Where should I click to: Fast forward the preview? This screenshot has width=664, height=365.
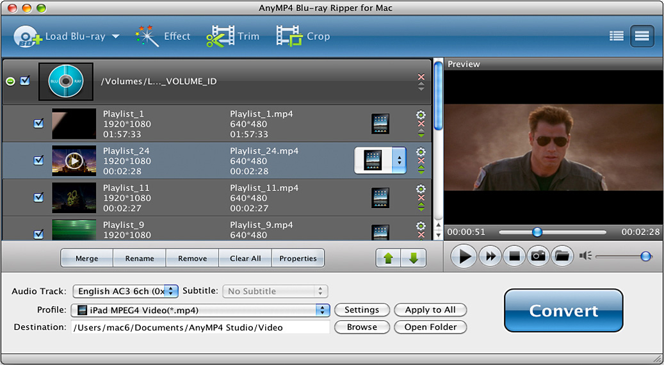(490, 256)
